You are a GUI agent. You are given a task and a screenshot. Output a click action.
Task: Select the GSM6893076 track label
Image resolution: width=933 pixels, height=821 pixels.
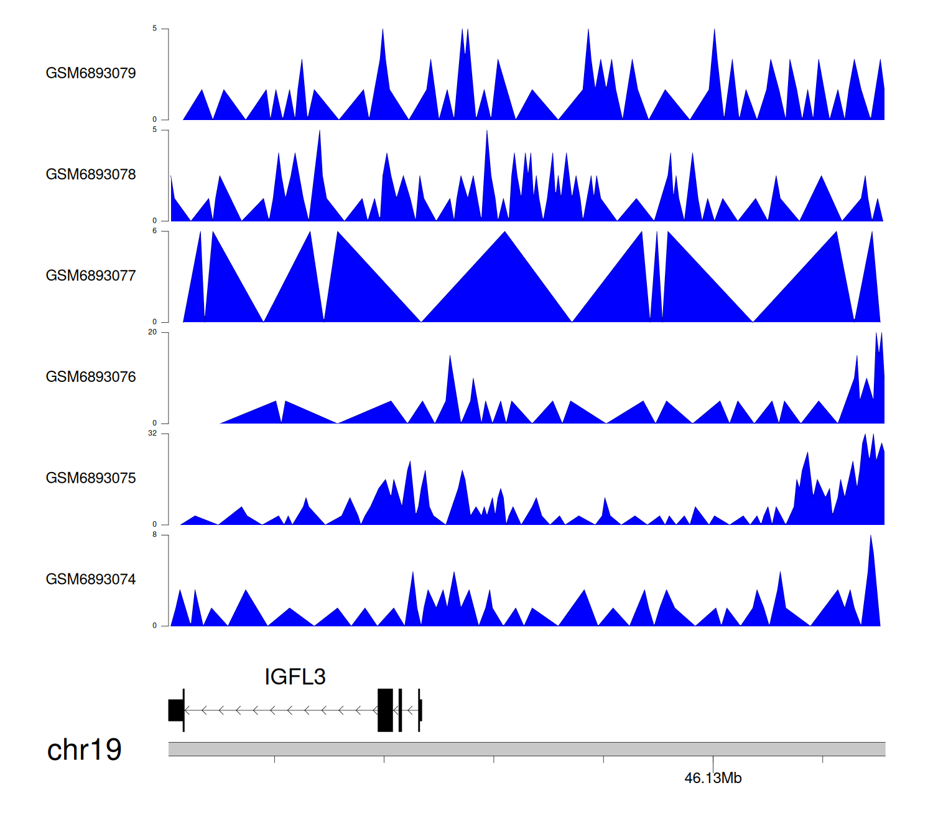pyautogui.click(x=91, y=377)
